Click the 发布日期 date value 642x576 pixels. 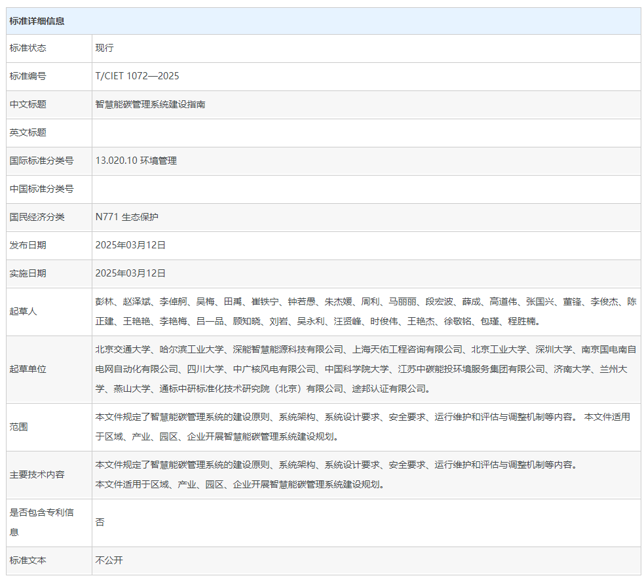click(130, 245)
